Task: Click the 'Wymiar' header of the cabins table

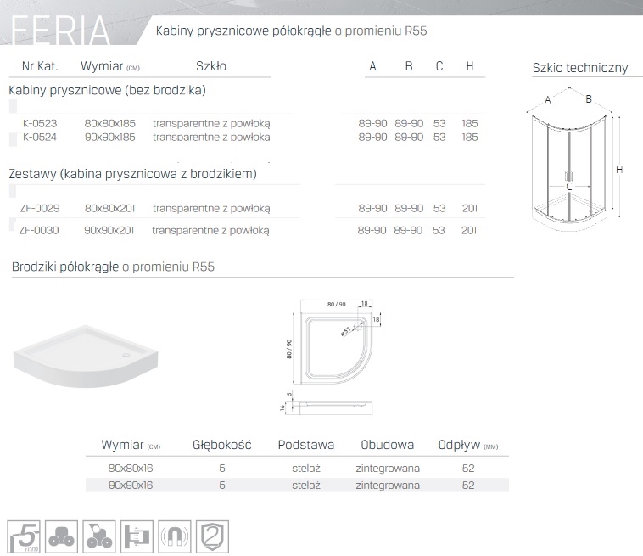Action: [x=110, y=66]
